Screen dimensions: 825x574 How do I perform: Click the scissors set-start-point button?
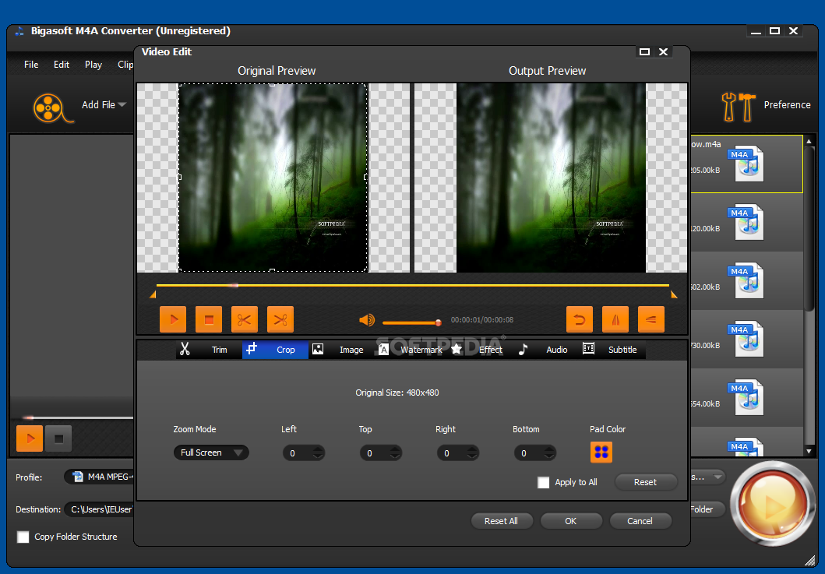[245, 319]
